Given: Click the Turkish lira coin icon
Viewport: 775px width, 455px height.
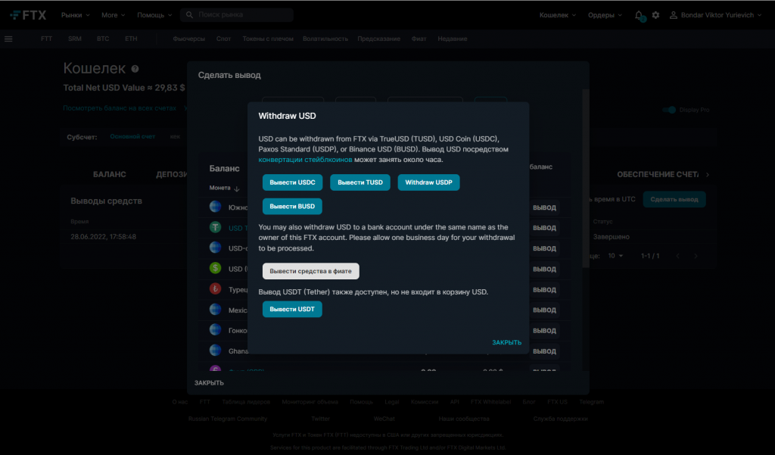Looking at the screenshot, I should (x=215, y=289).
